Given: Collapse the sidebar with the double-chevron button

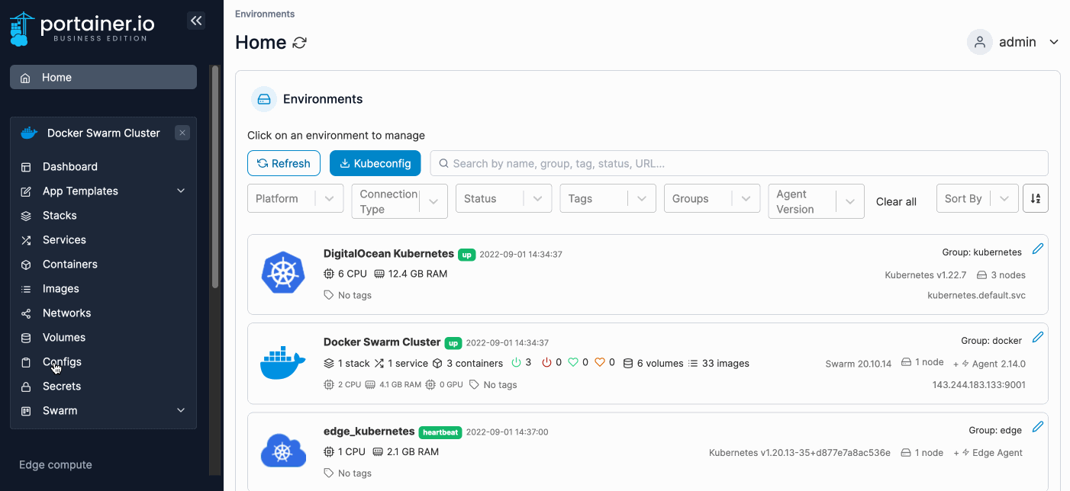Looking at the screenshot, I should pyautogui.click(x=196, y=21).
